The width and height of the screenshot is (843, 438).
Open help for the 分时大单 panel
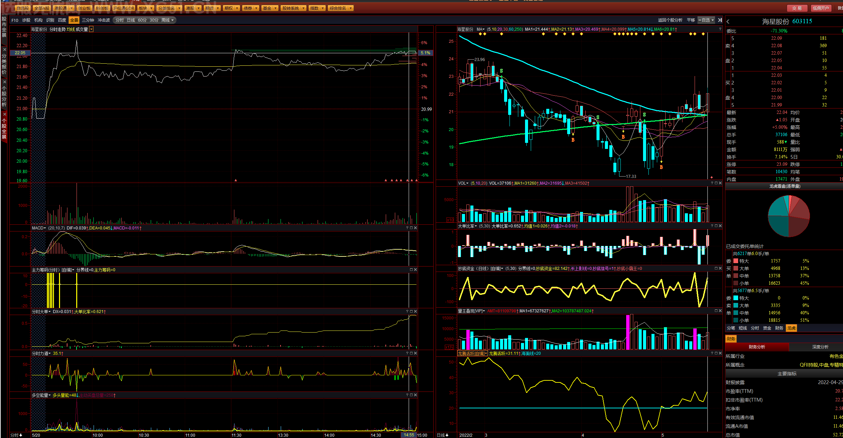pyautogui.click(x=407, y=312)
